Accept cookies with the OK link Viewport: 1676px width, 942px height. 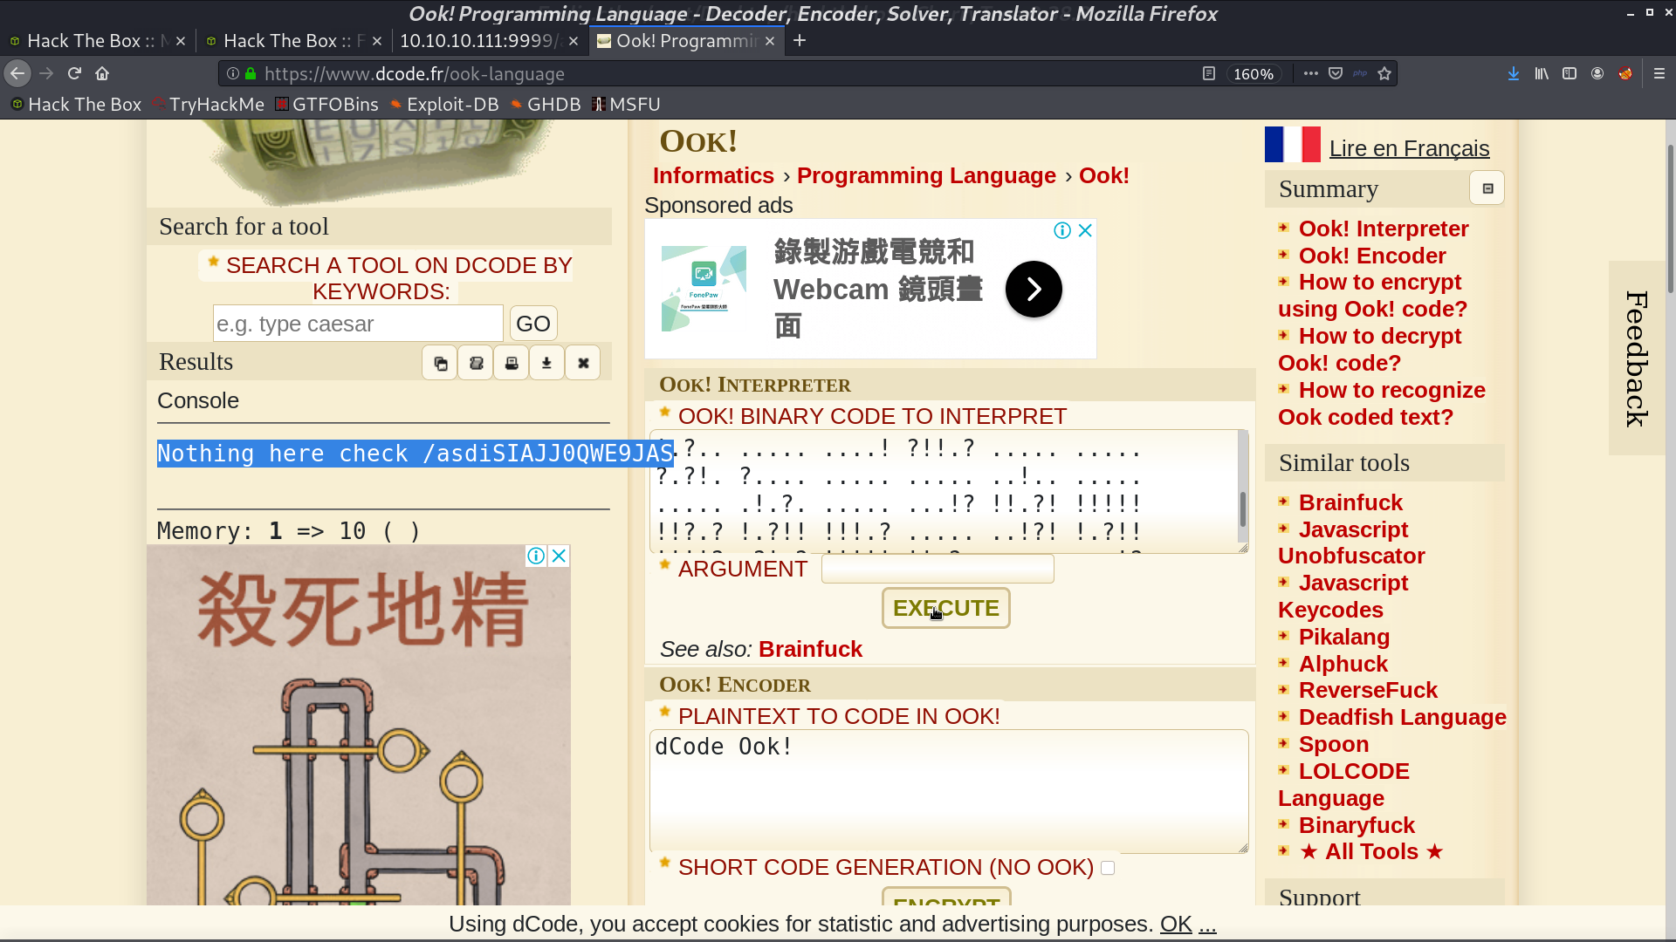tap(1176, 925)
